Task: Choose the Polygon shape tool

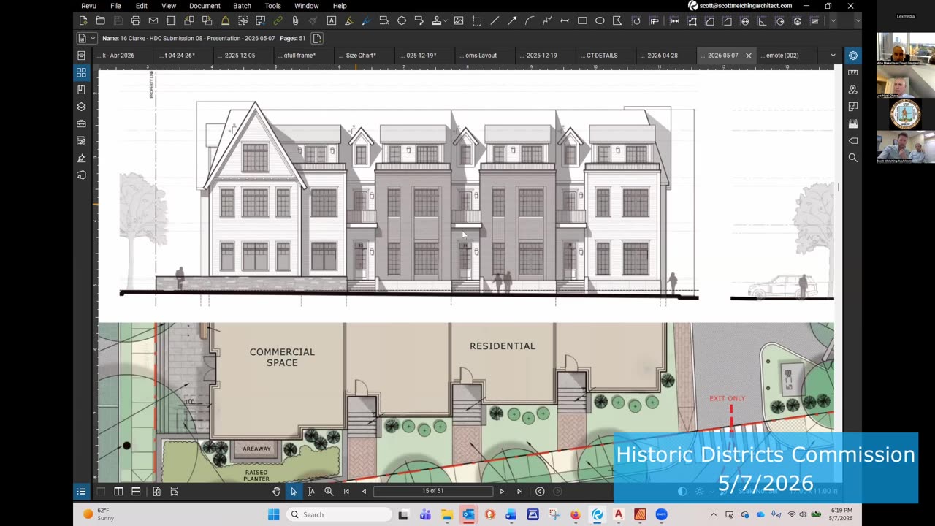Action: tap(617, 20)
